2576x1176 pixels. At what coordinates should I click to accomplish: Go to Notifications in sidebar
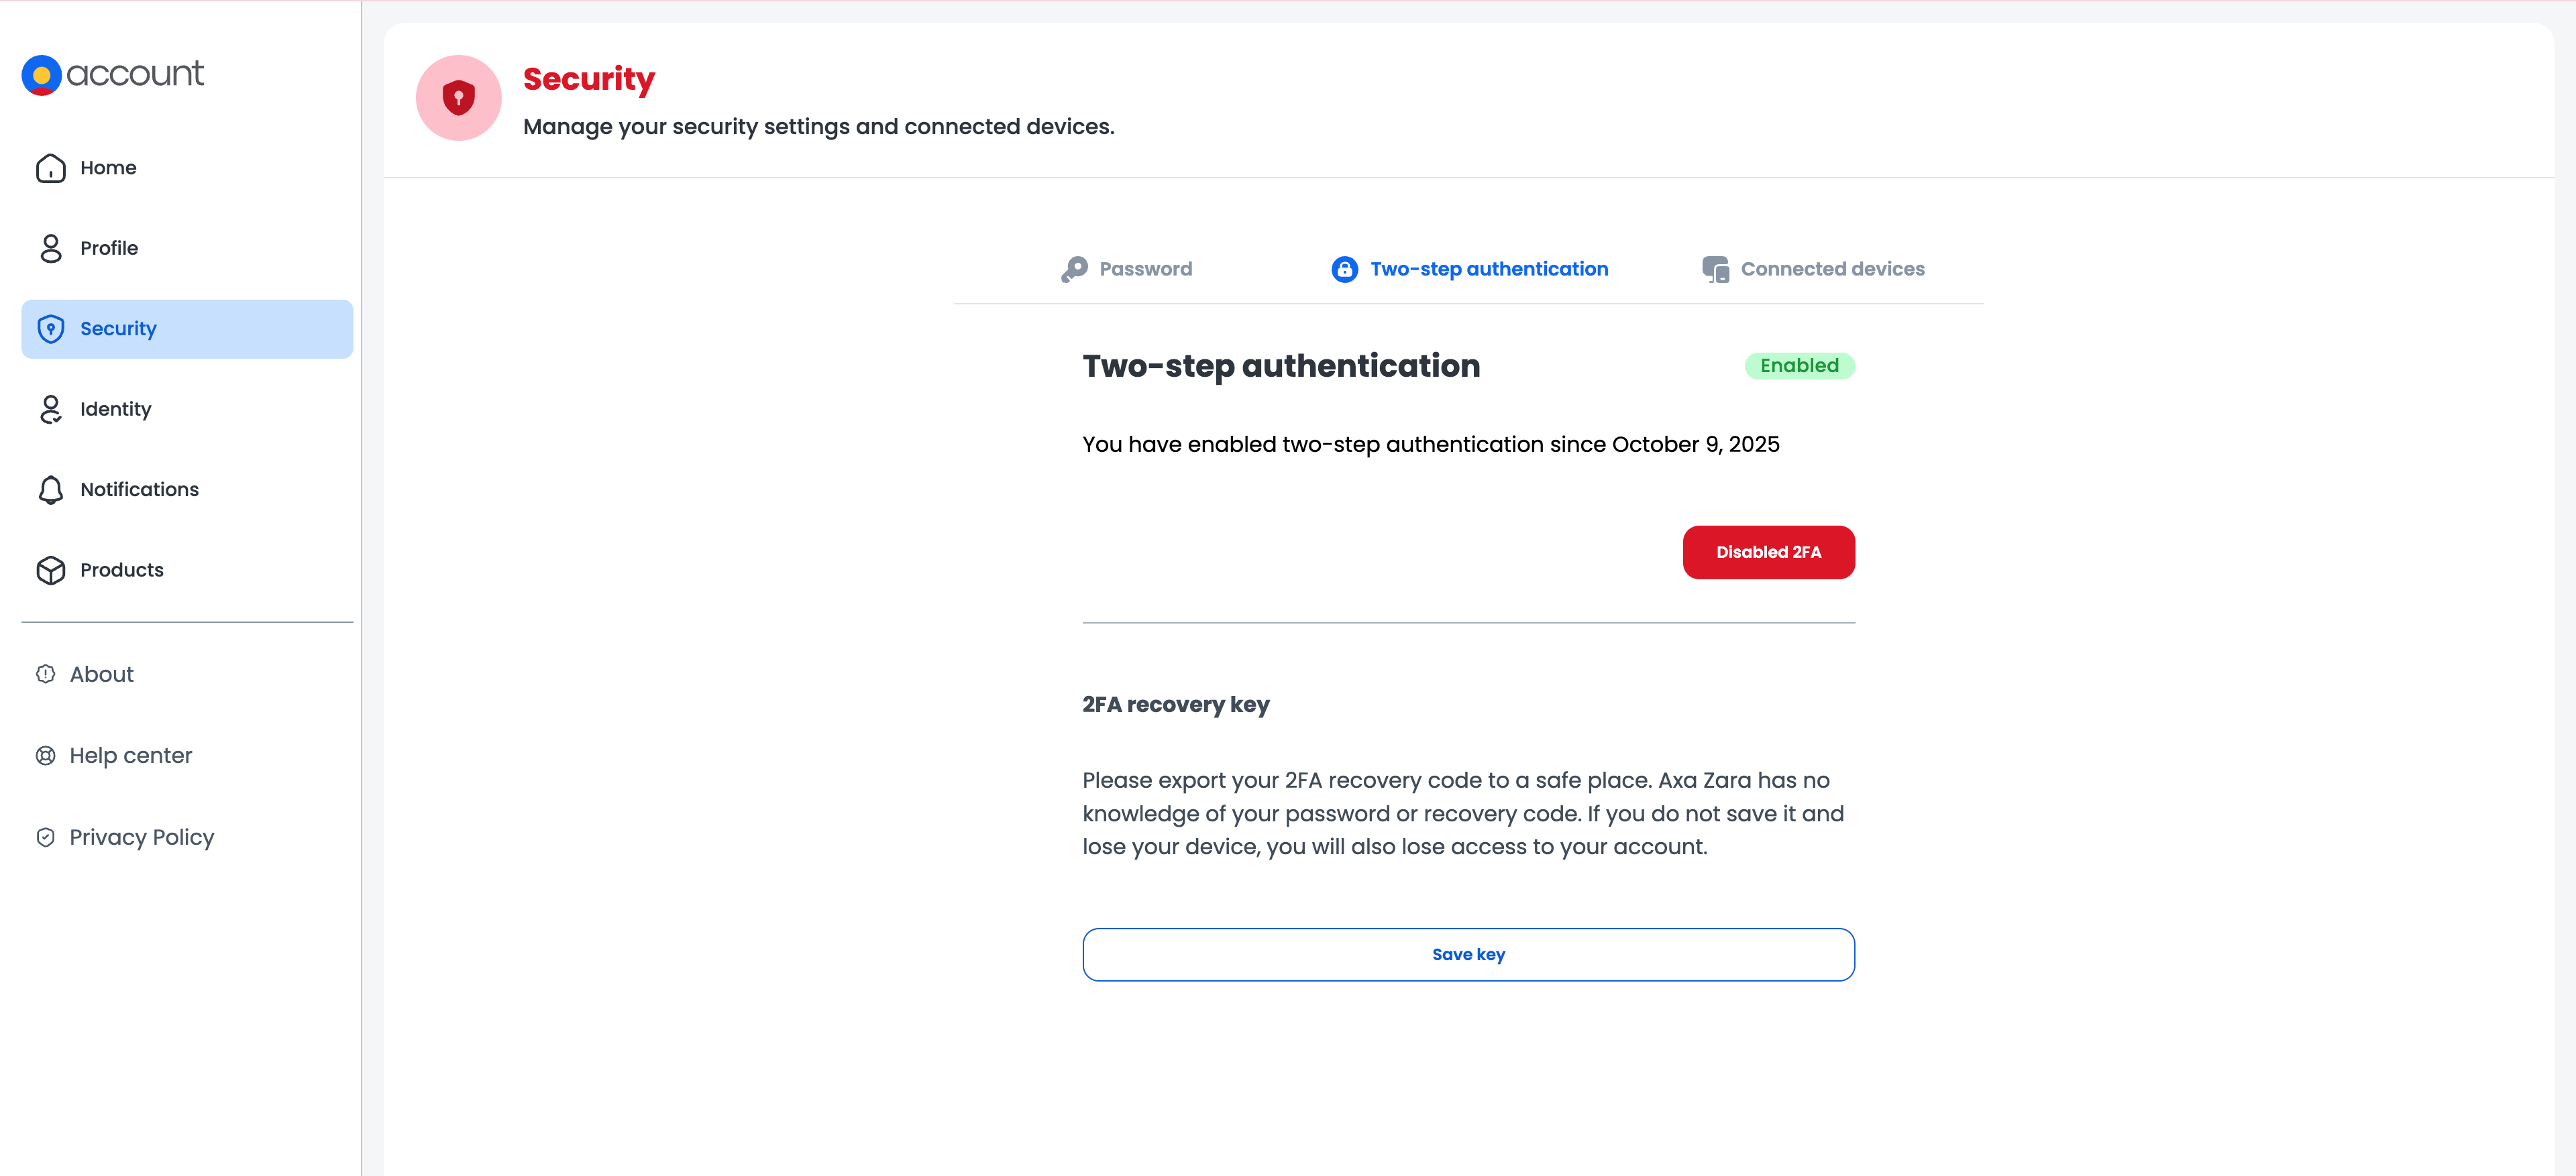139,489
